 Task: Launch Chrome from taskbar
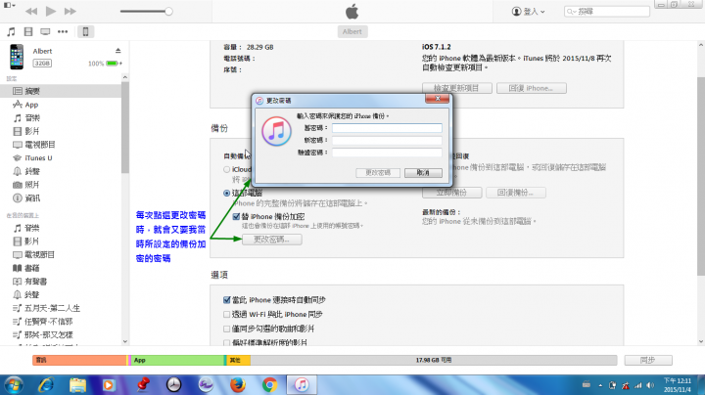[x=269, y=385]
